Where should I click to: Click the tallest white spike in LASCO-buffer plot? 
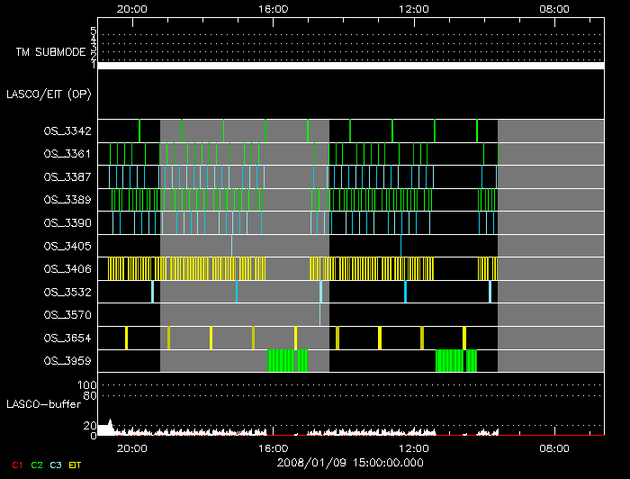click(x=111, y=426)
